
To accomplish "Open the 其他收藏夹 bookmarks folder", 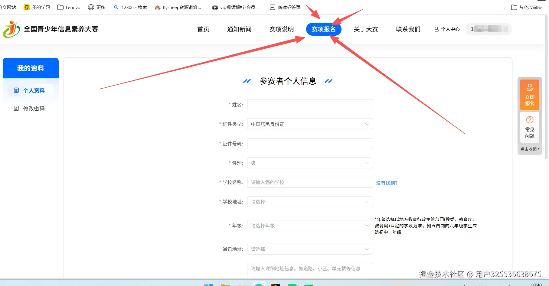I will coord(527,7).
